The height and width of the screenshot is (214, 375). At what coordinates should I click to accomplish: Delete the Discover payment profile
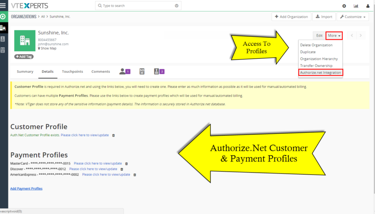pos(122,169)
